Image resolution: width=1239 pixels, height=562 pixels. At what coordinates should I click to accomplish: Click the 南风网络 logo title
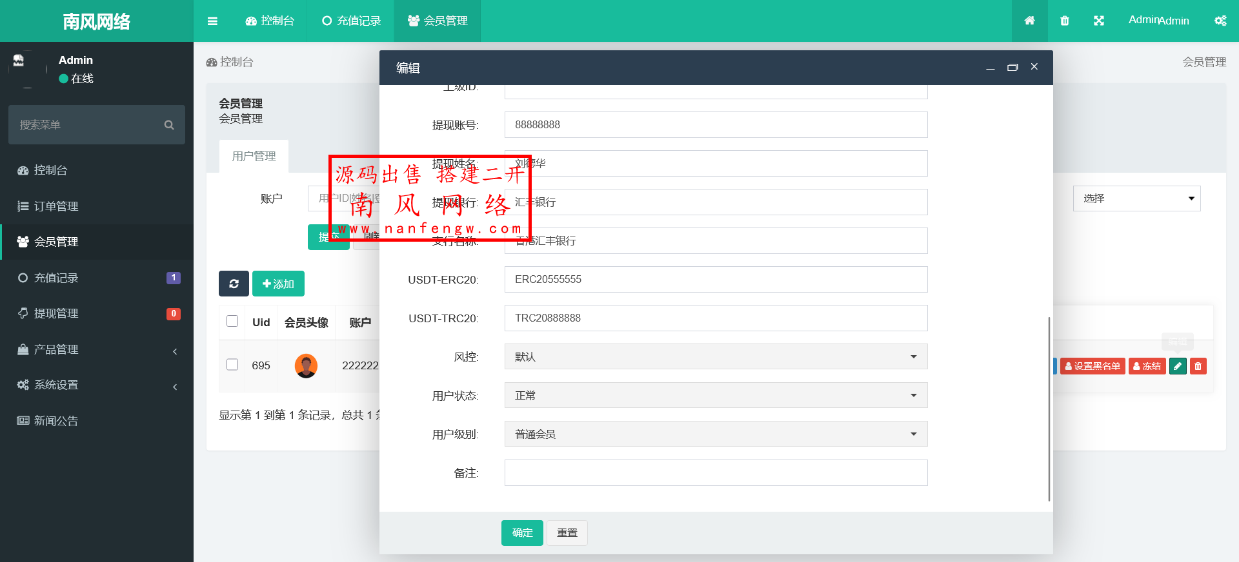pos(97,21)
